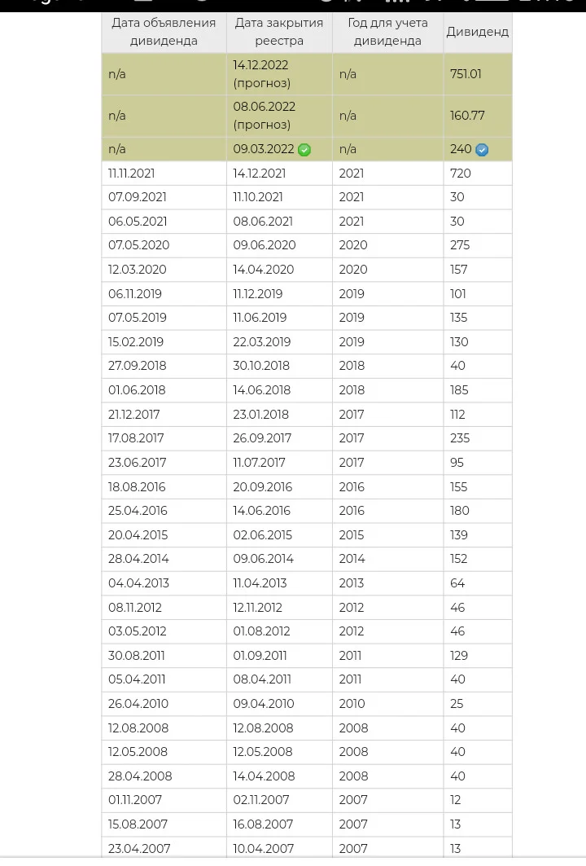Select the 'Дата закрытия реестра' column header
586x866 pixels.
(x=279, y=32)
